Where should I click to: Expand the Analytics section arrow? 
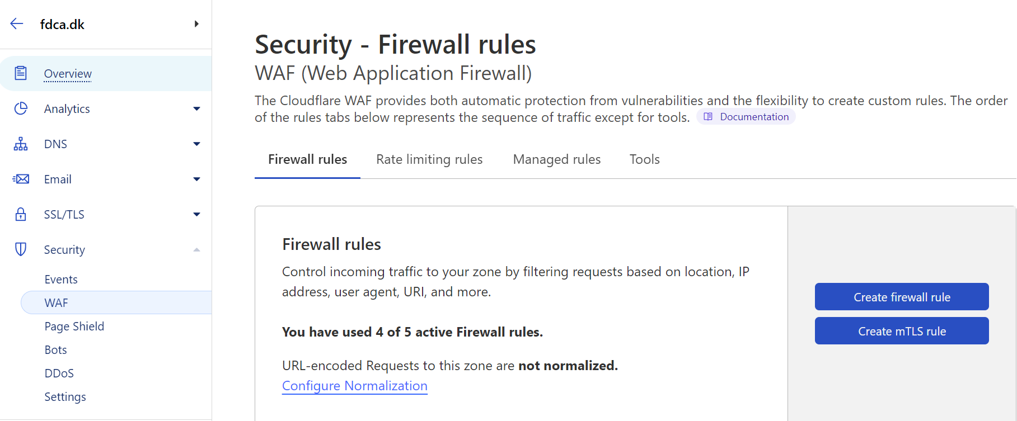point(196,108)
